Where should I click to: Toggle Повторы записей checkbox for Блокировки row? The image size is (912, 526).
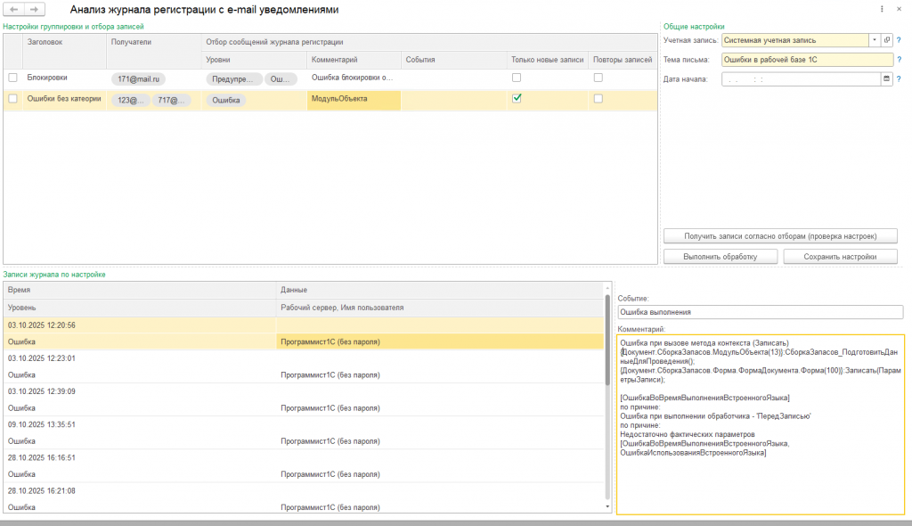point(598,78)
